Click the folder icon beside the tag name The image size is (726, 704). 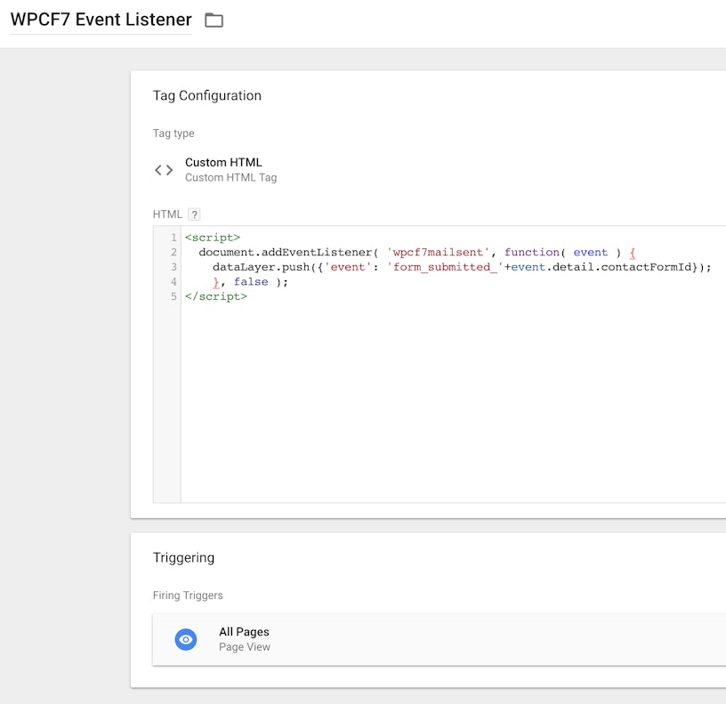point(214,20)
